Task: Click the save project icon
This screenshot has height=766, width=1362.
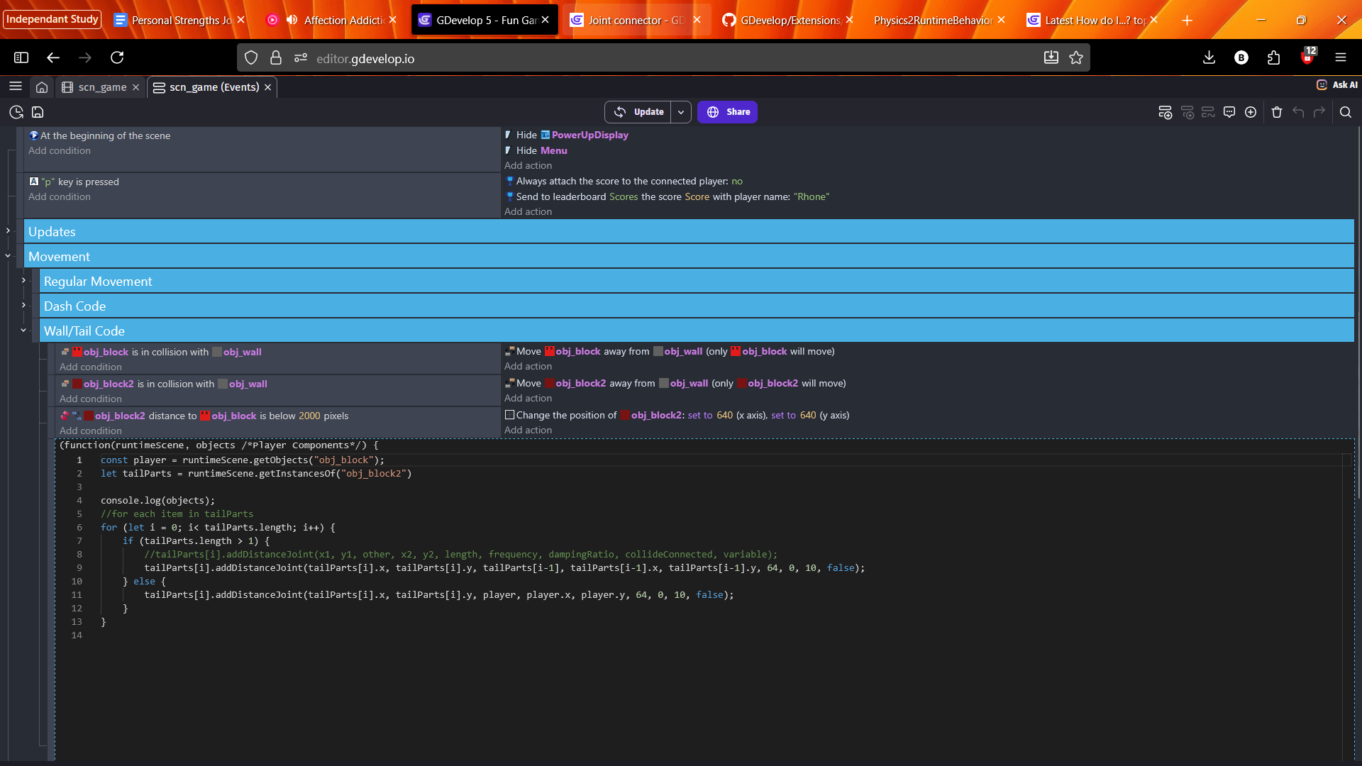Action: coord(38,112)
